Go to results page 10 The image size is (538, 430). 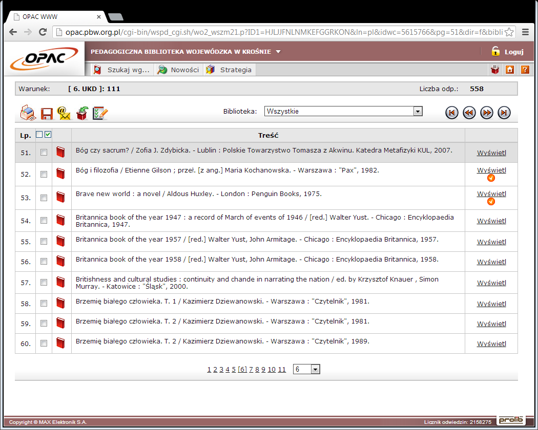(x=272, y=369)
